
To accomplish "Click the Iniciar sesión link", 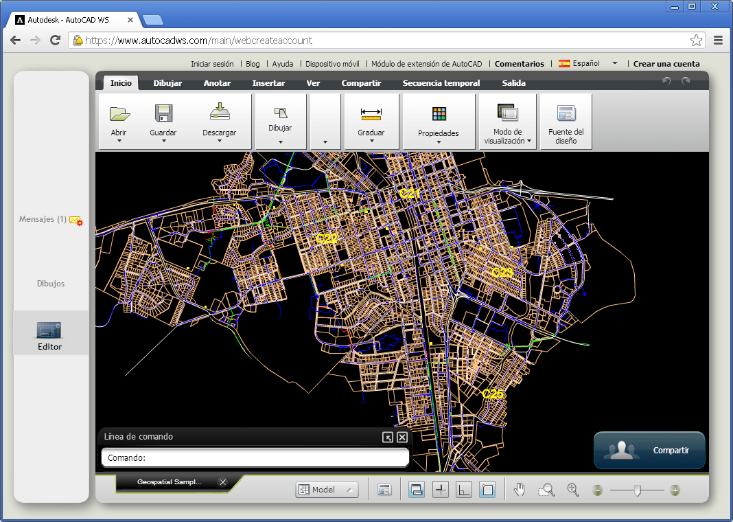I will 212,64.
